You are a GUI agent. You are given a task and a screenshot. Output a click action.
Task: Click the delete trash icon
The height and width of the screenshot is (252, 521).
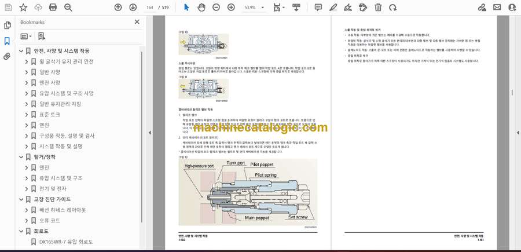tap(378, 8)
